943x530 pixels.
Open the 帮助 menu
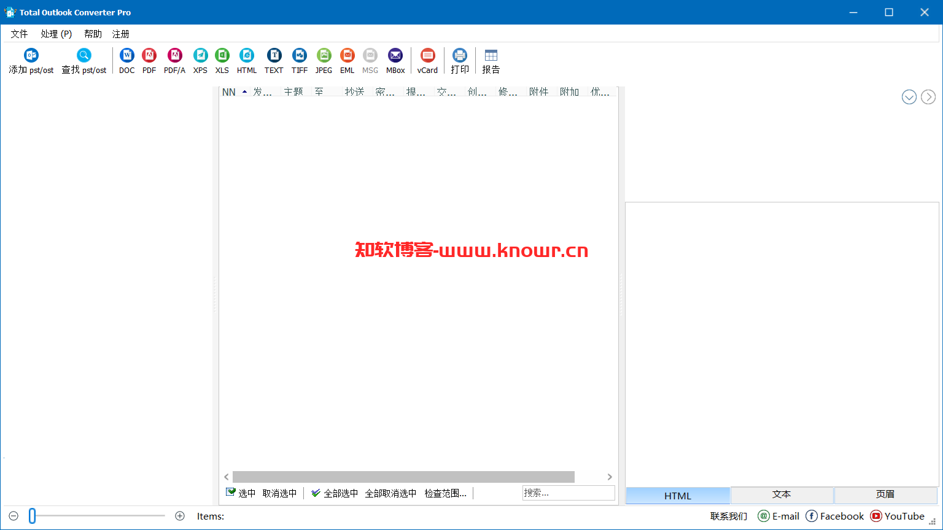[93, 34]
